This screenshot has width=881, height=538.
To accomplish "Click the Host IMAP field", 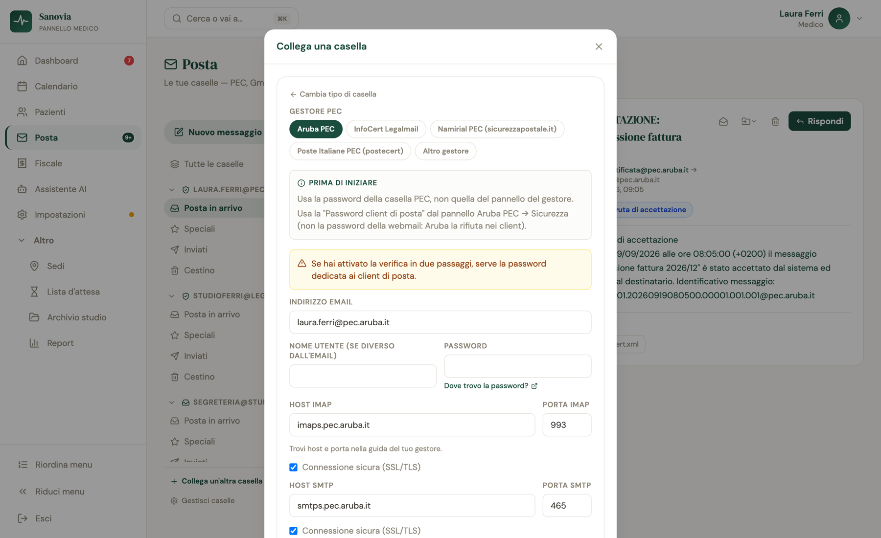I will 412,425.
